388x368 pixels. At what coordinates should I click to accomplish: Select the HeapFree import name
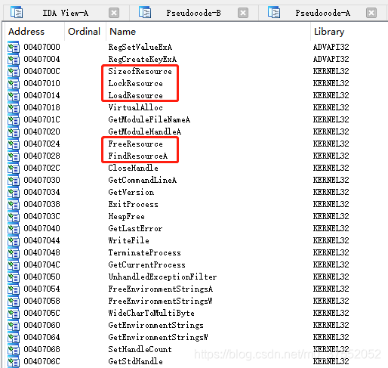coord(127,216)
